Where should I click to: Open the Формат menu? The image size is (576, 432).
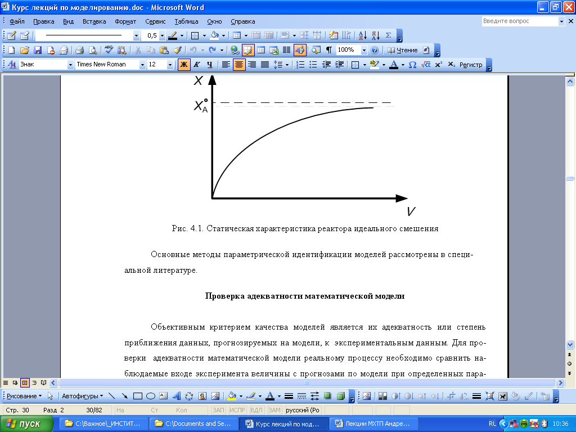(125, 21)
